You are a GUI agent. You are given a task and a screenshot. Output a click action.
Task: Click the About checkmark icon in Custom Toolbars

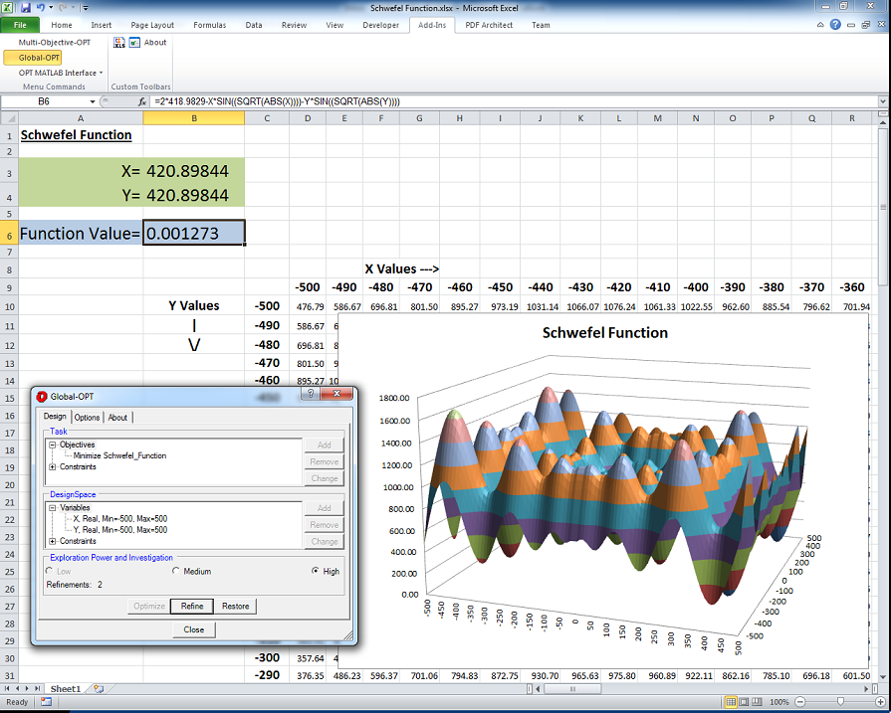pyautogui.click(x=134, y=43)
